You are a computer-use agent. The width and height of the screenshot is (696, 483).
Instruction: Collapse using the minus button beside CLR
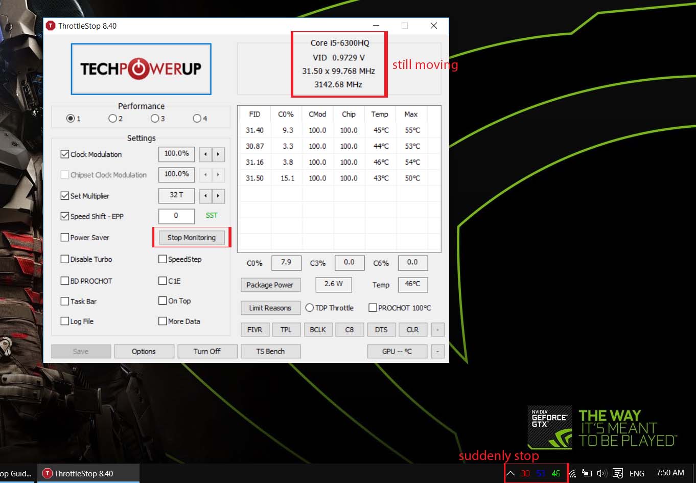click(x=438, y=330)
